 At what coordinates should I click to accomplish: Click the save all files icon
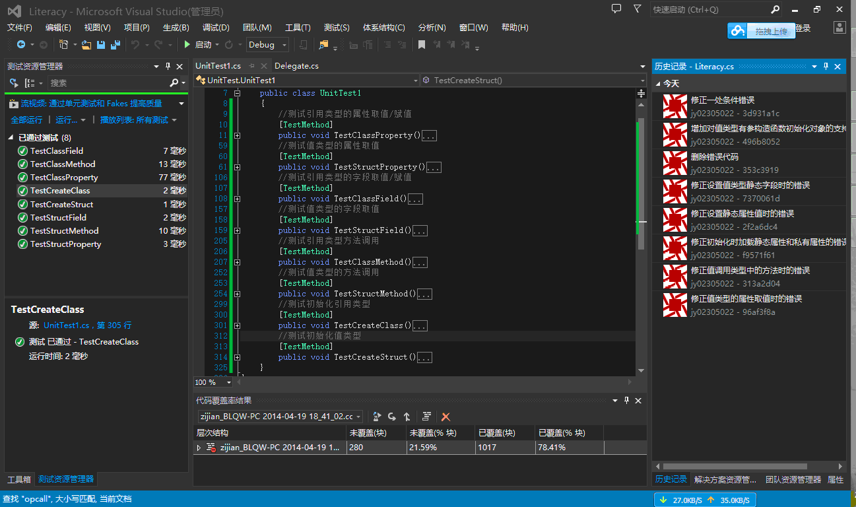(x=116, y=45)
